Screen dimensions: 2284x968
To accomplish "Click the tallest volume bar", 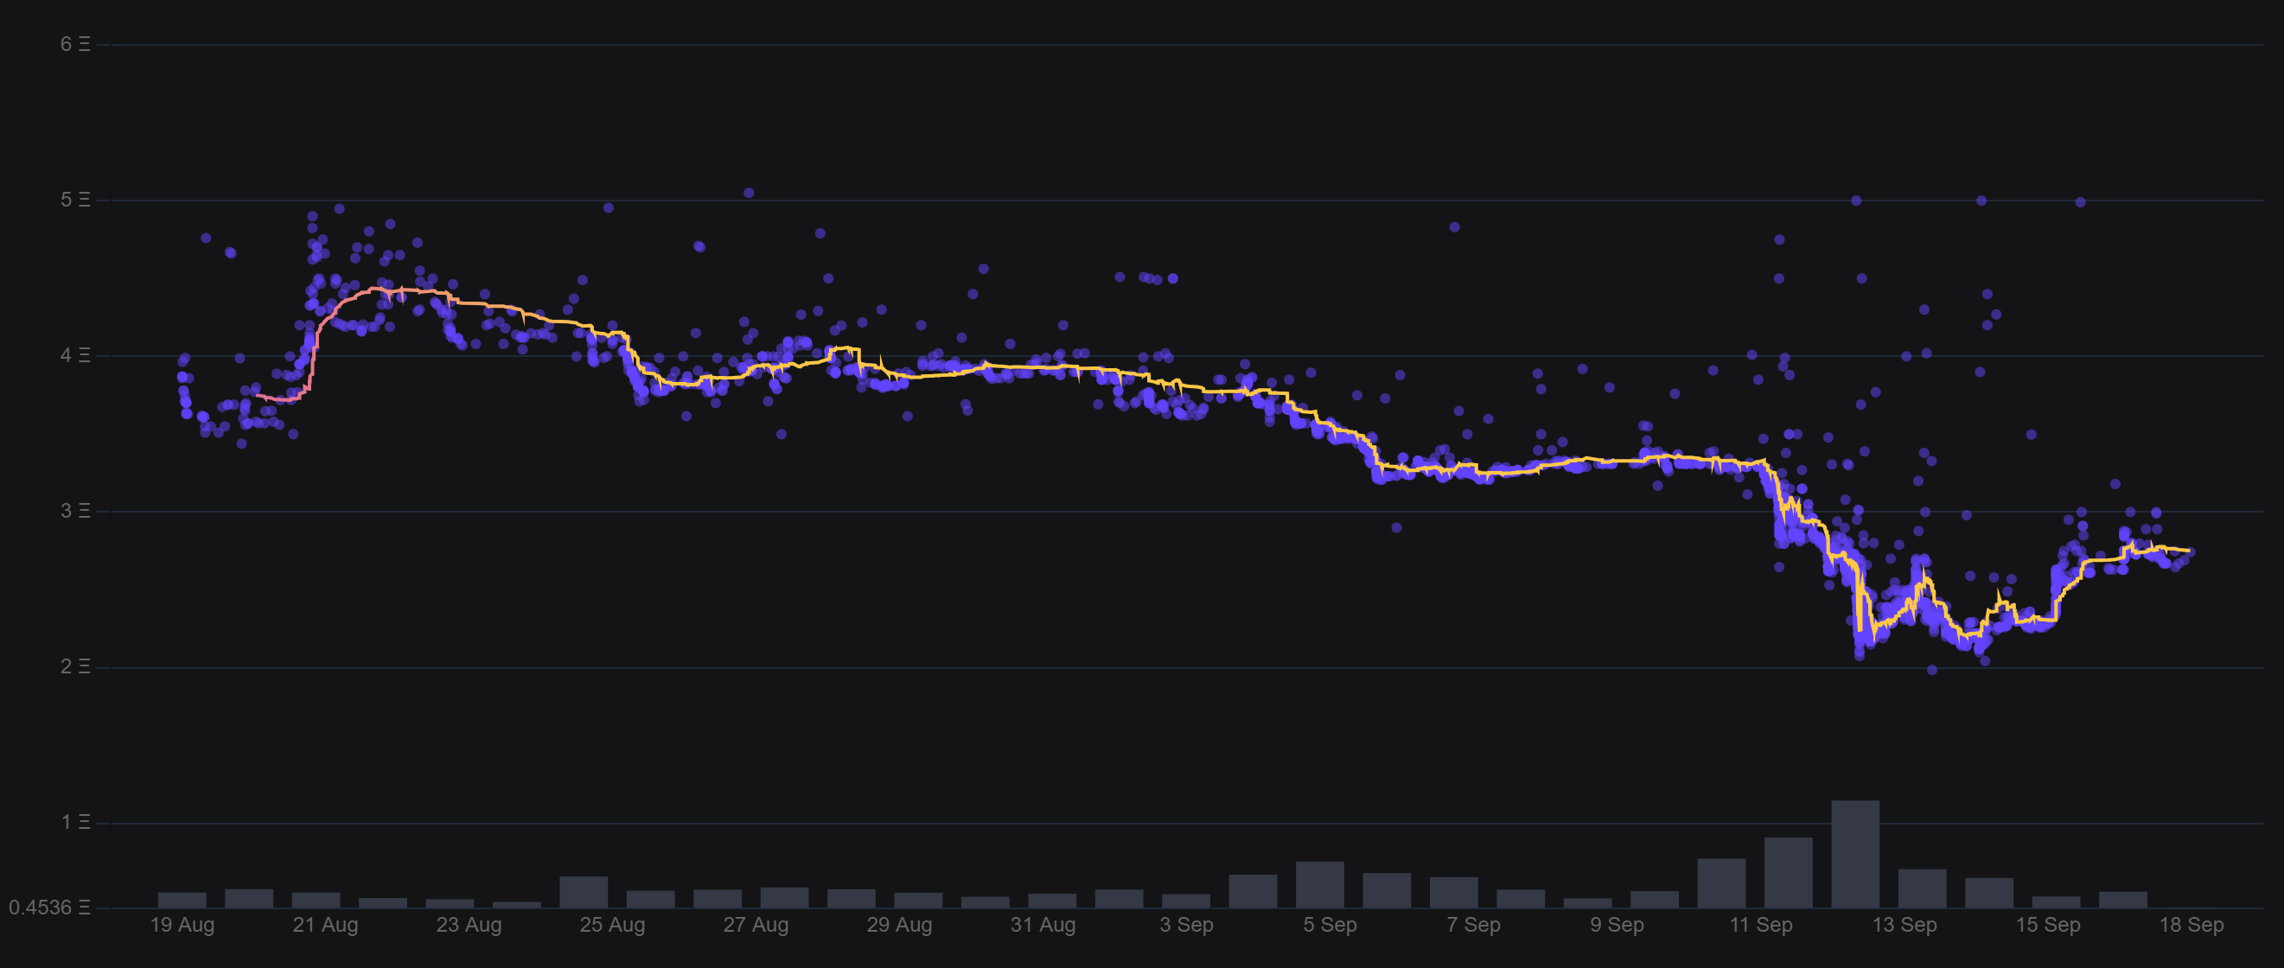I will pos(1855,853).
